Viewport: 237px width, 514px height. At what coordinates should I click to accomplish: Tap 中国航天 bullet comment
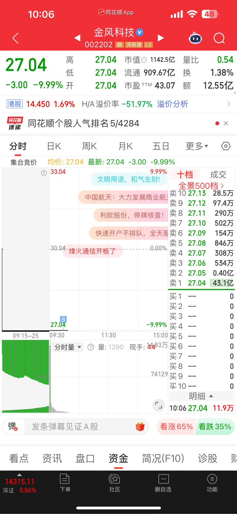(123, 197)
